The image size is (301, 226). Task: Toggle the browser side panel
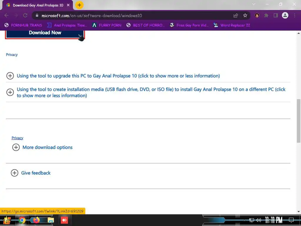click(276, 15)
